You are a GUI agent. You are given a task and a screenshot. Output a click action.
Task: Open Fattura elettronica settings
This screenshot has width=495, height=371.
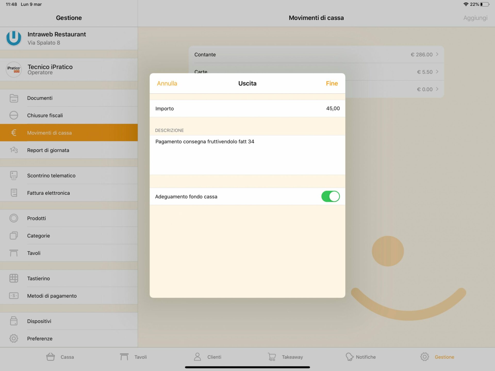pyautogui.click(x=69, y=193)
